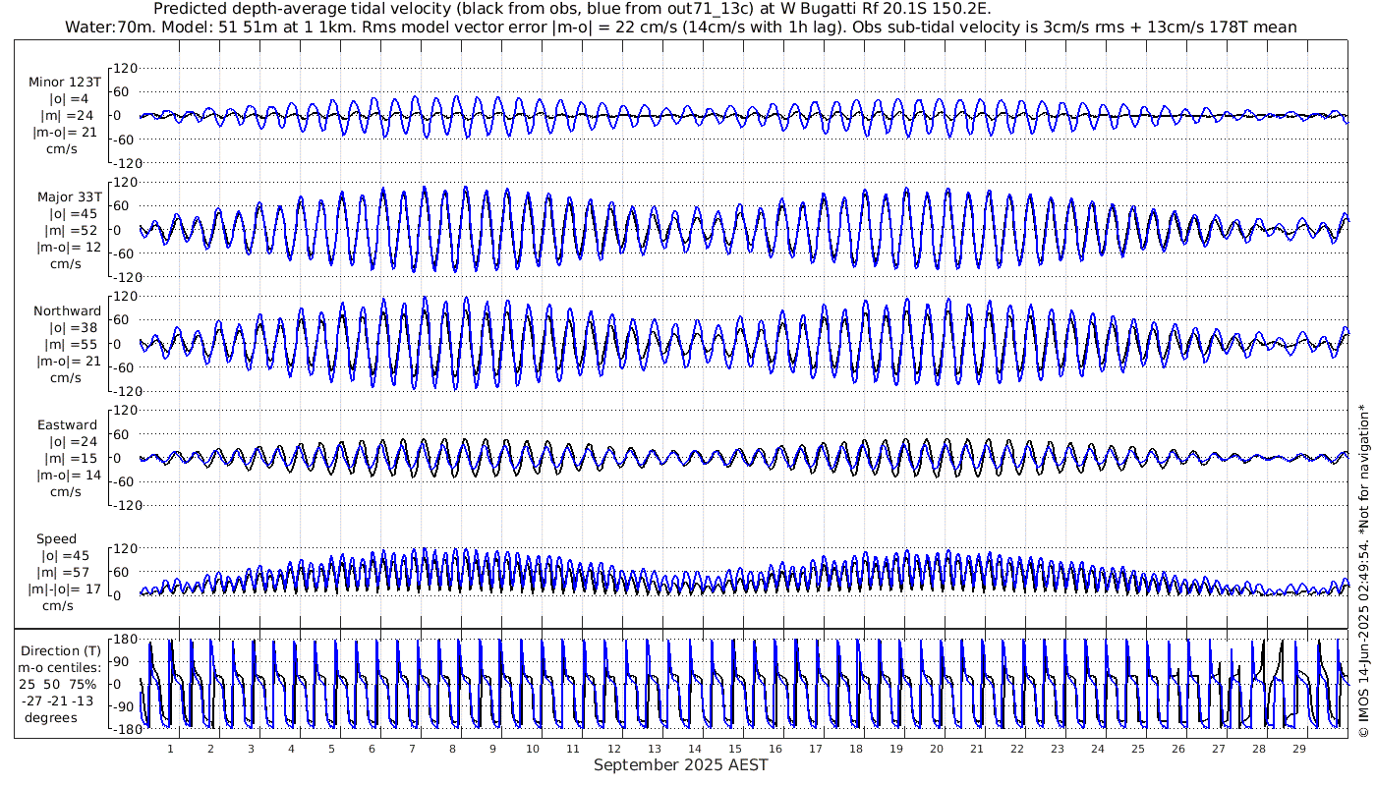Viewport: 1376px width, 786px height.
Task: Click the 'Speed' panel label
Action: coord(57,539)
